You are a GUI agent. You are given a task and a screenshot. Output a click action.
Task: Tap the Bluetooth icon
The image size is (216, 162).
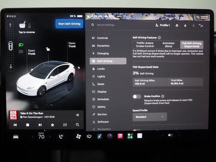(193, 26)
